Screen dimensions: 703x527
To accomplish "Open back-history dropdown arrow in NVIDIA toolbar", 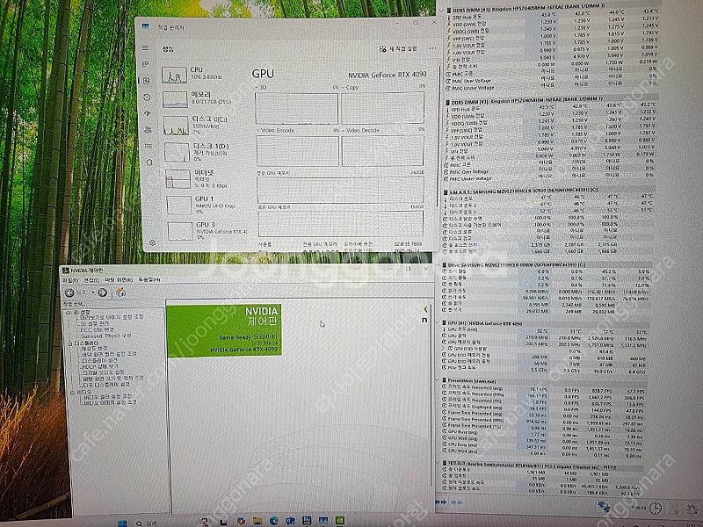I will (x=93, y=292).
